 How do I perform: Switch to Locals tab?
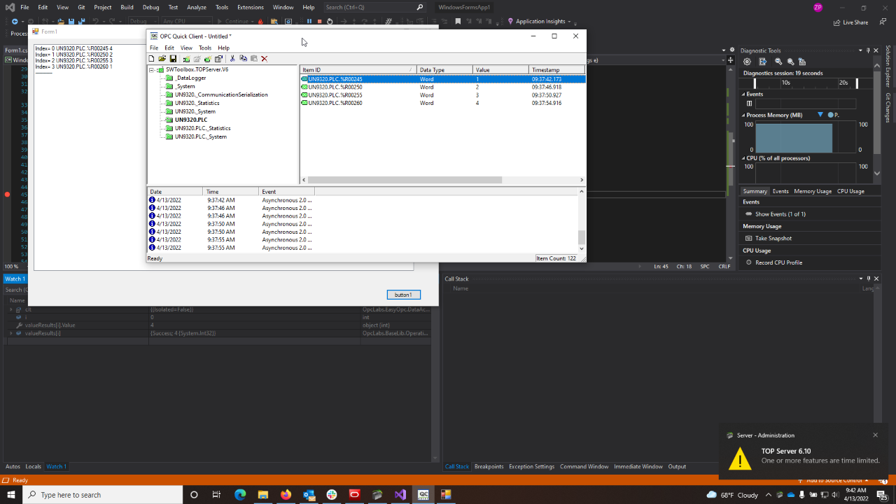[x=34, y=466]
